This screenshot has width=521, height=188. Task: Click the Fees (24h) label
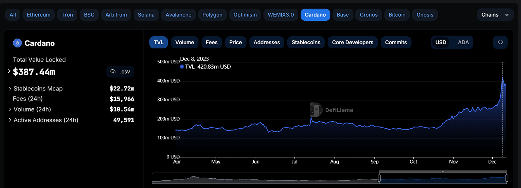(28, 99)
